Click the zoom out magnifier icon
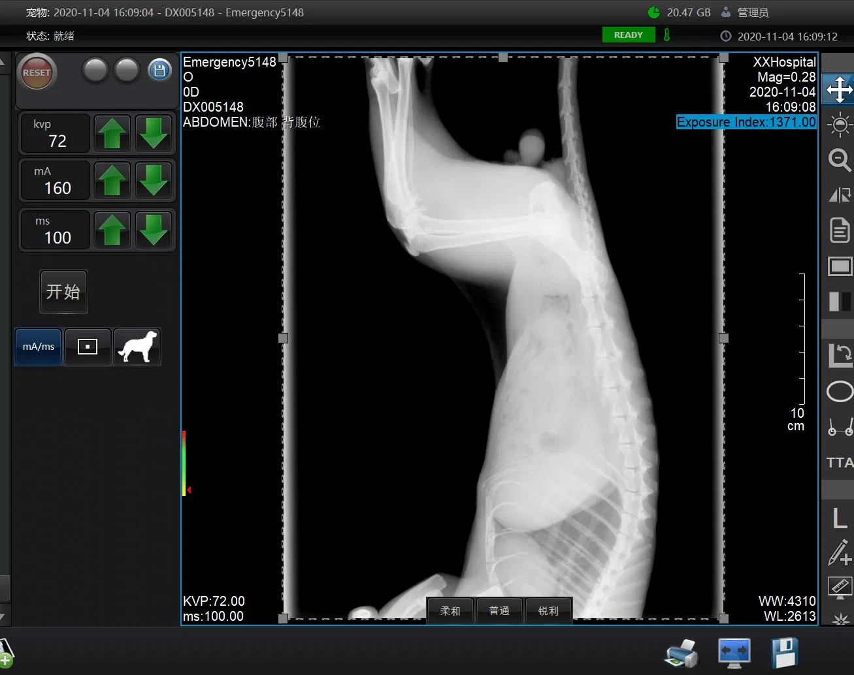Screen dimensions: 854x675 [839, 159]
